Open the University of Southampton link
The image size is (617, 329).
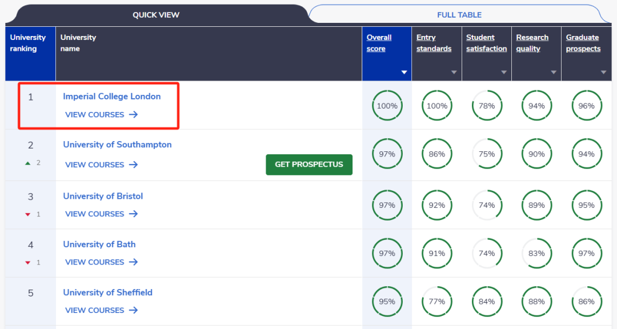coord(117,145)
